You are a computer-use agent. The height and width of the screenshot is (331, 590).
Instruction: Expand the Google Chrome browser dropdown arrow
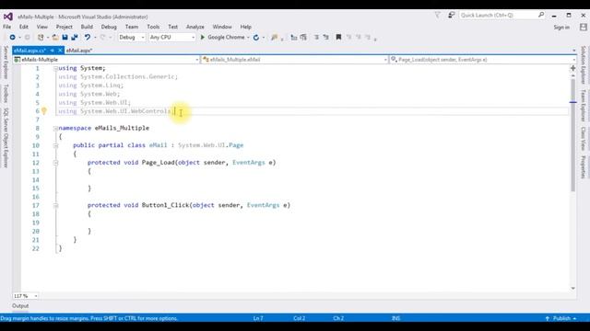[x=248, y=38]
